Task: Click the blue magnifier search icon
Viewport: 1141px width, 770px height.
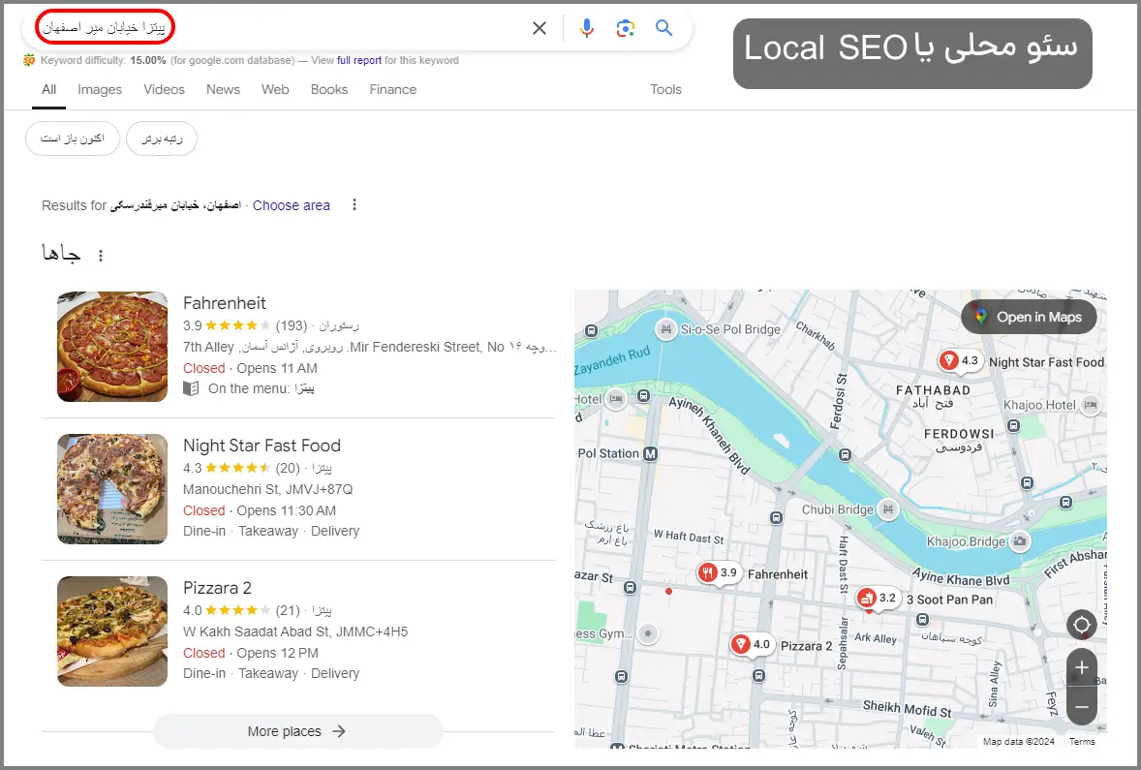Action: click(663, 28)
